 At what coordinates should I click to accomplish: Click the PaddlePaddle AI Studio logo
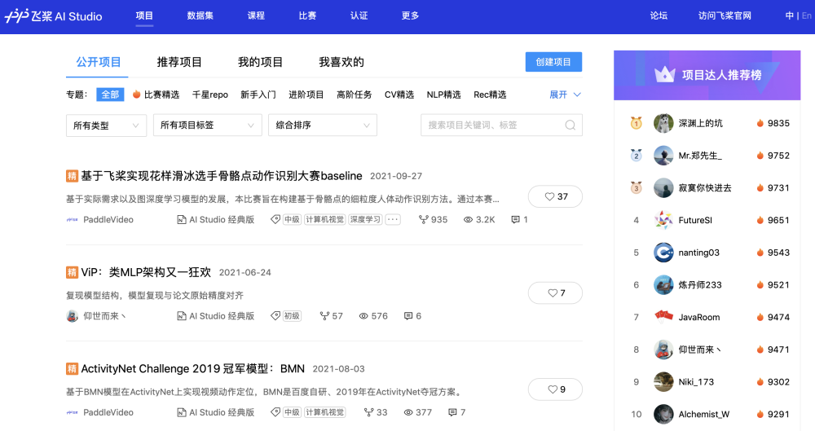coord(54,16)
